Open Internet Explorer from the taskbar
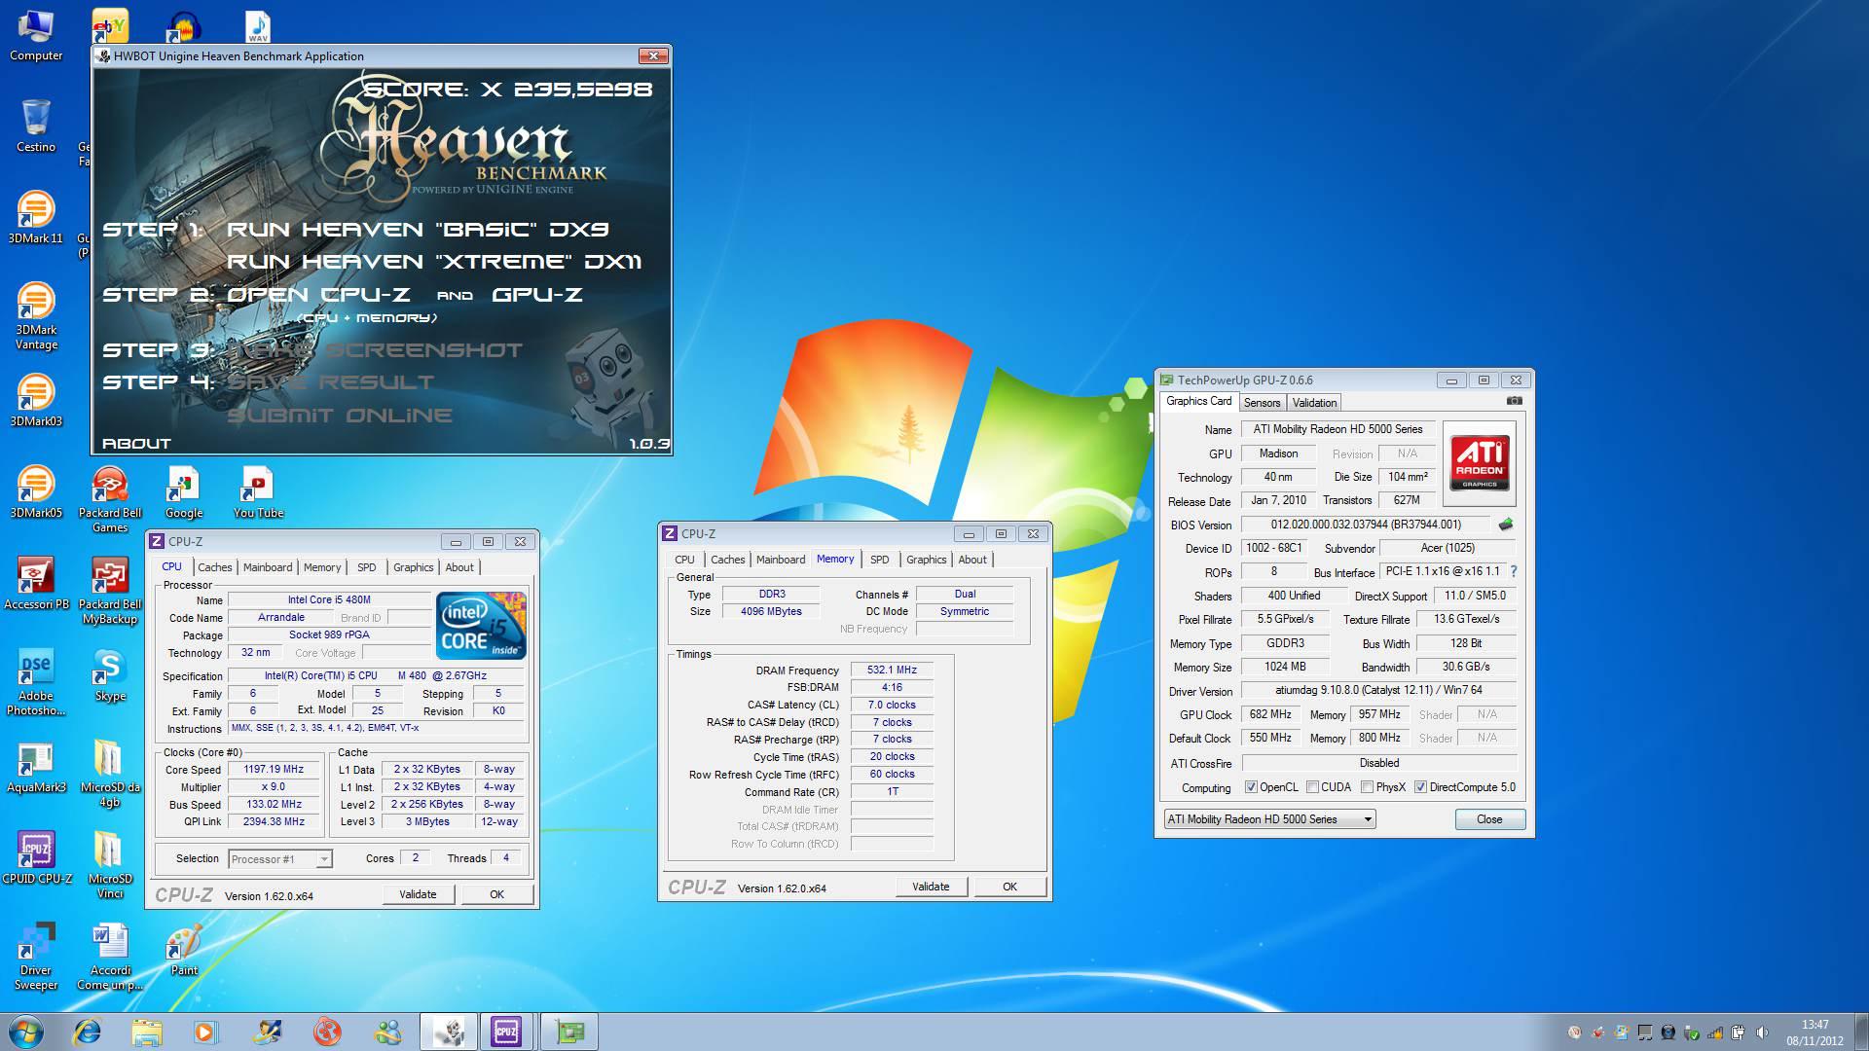The height and width of the screenshot is (1051, 1869). [x=88, y=1032]
